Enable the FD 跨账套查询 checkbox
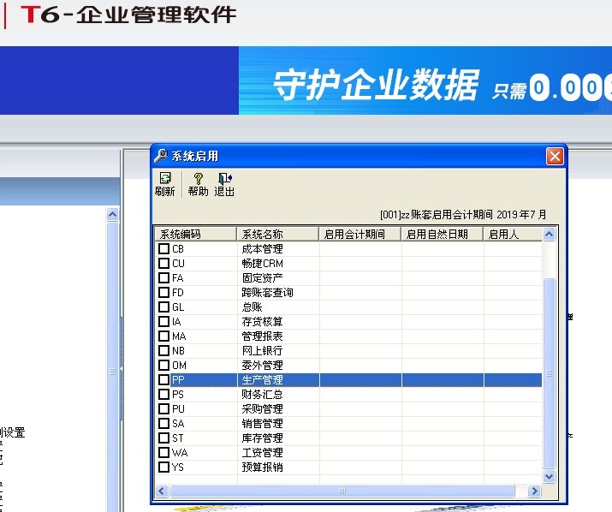 pyautogui.click(x=164, y=293)
